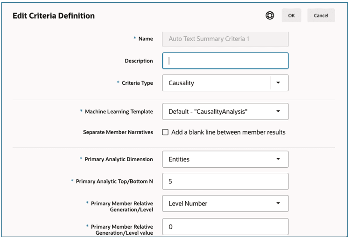Focus the Description text field
Viewport: 350px width, 238px height.
click(225, 61)
